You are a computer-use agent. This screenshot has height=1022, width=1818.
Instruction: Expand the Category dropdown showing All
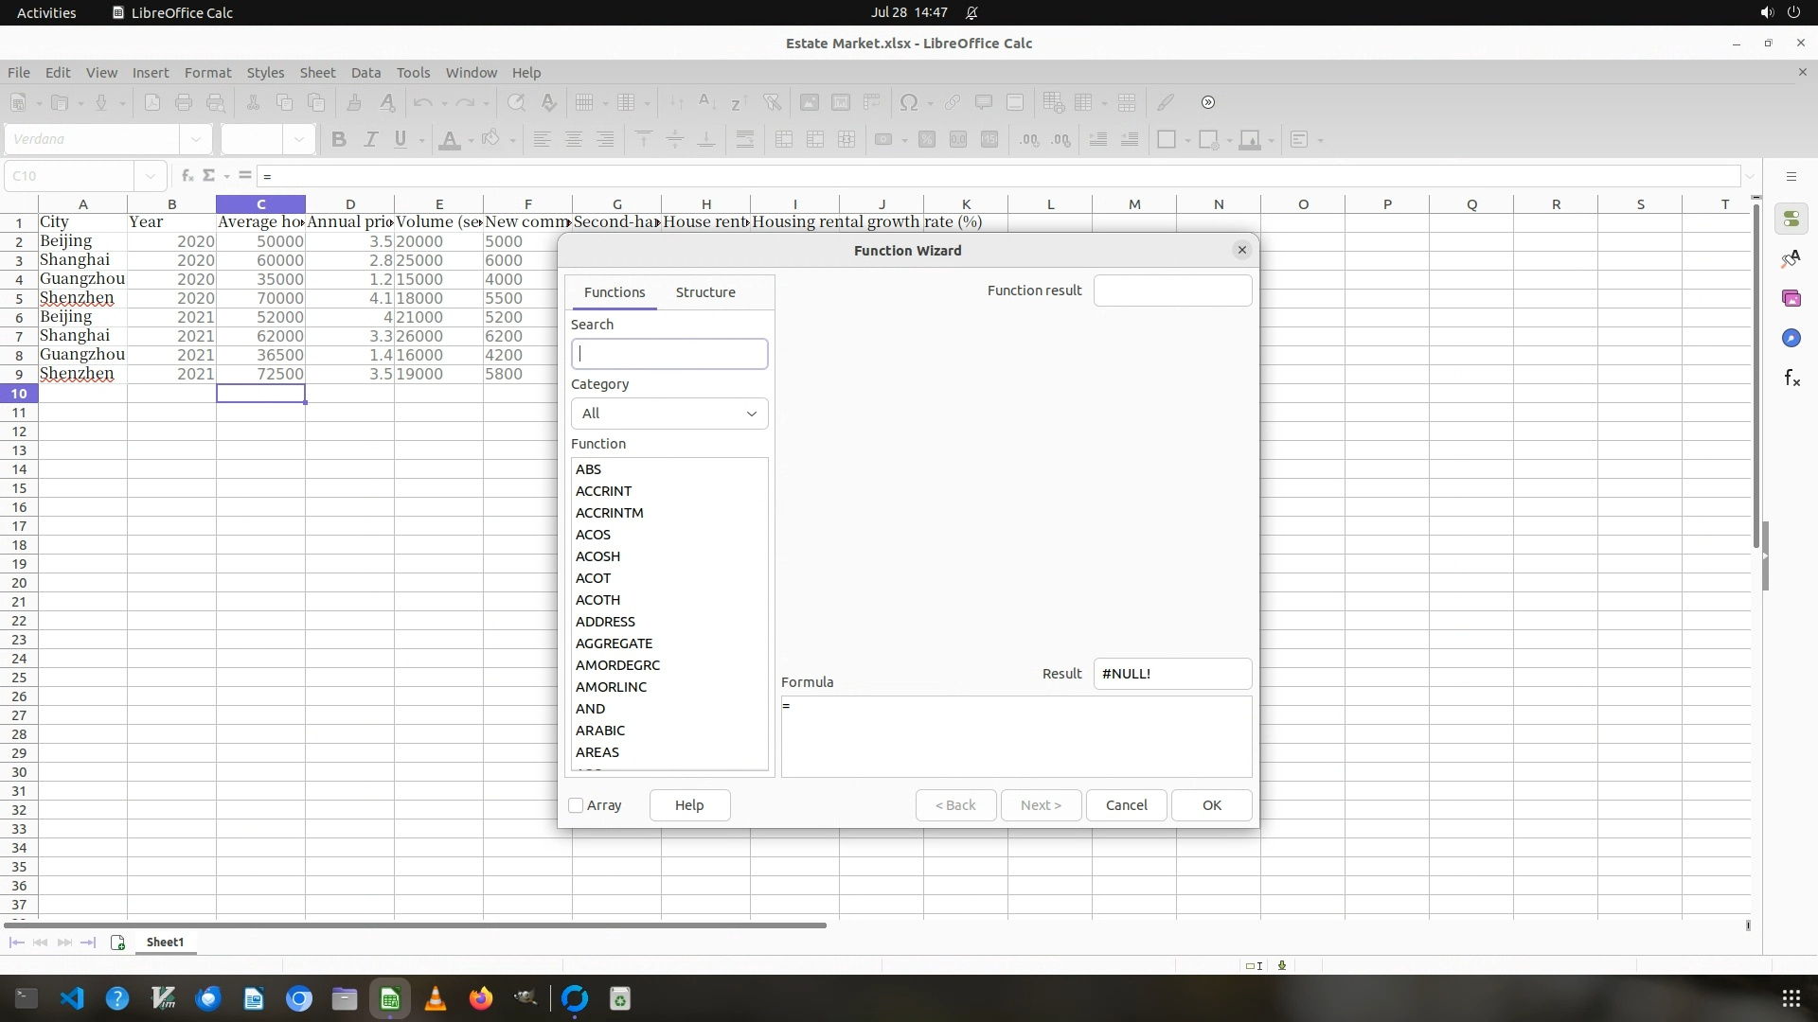[x=668, y=414]
